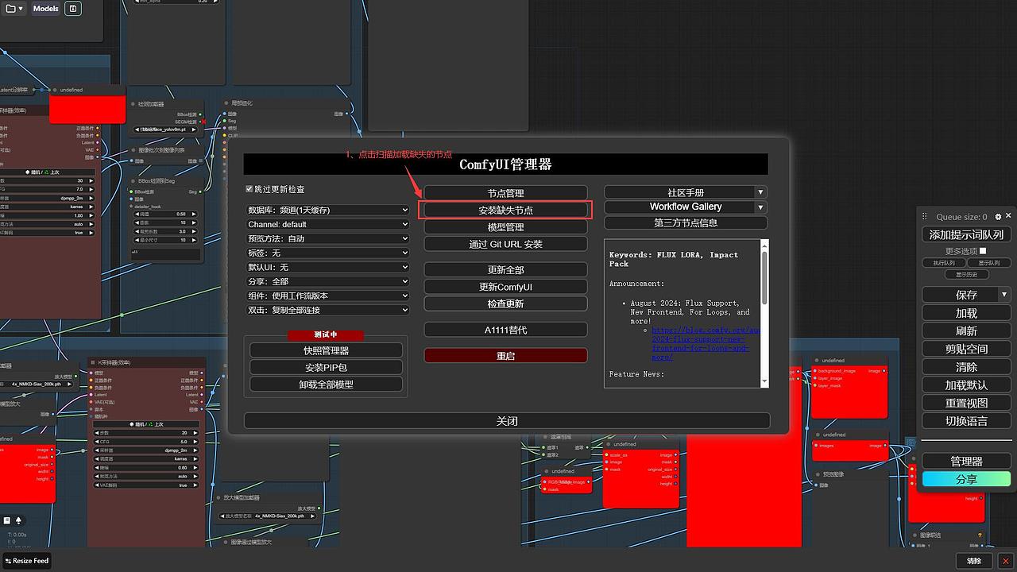Expand Workflow Gallery dropdown

click(760, 207)
